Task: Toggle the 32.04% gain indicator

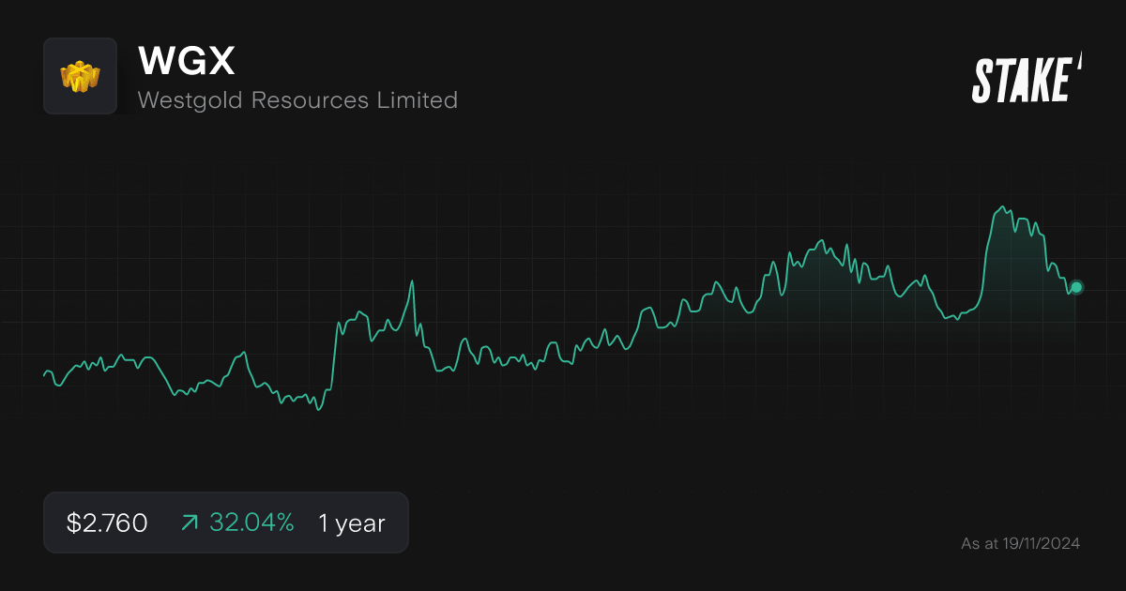Action: (x=251, y=523)
